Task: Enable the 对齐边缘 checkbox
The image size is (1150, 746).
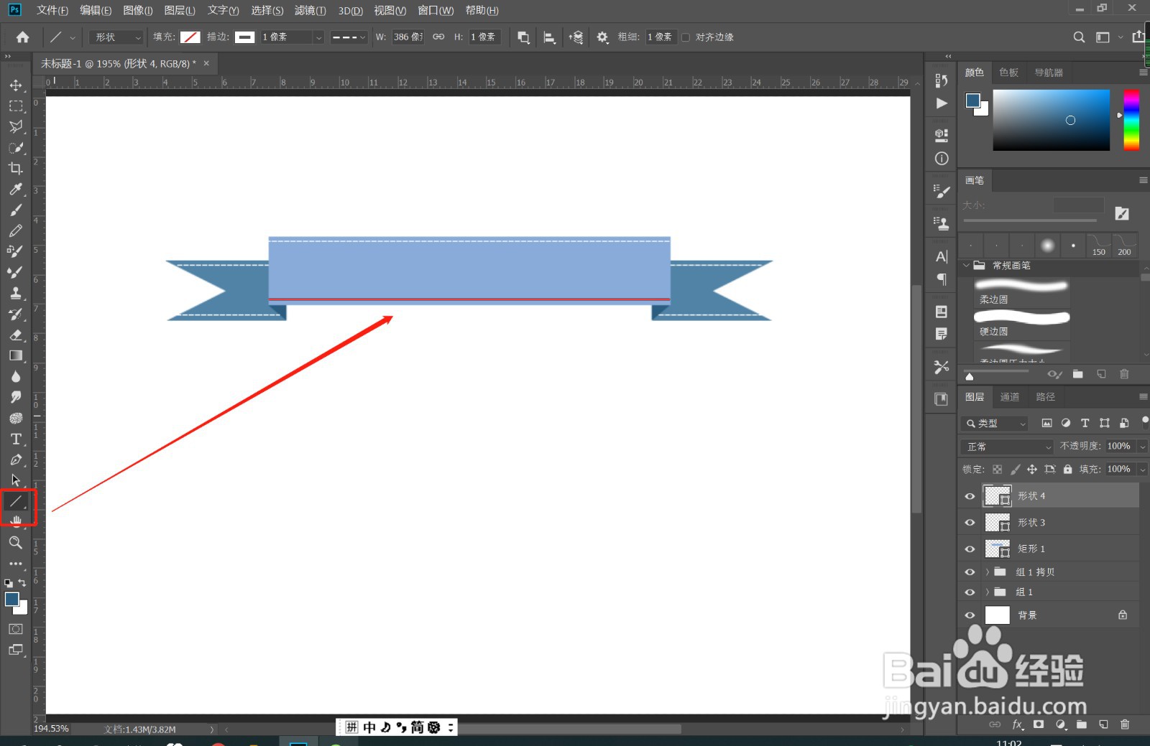Action: 686,37
